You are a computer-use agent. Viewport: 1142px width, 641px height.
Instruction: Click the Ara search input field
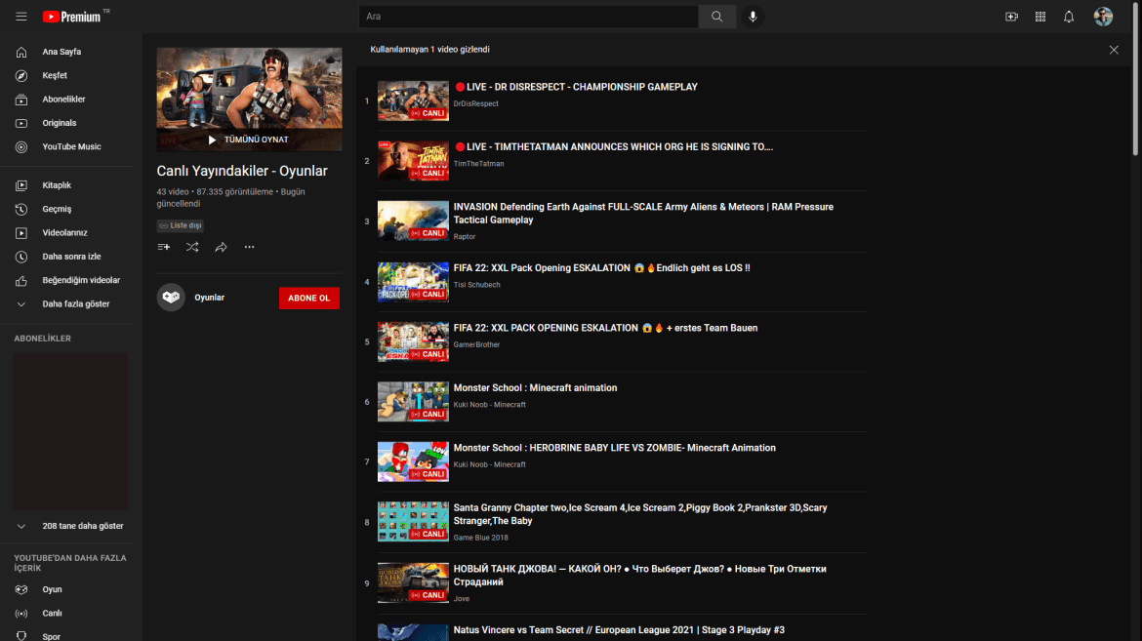529,16
